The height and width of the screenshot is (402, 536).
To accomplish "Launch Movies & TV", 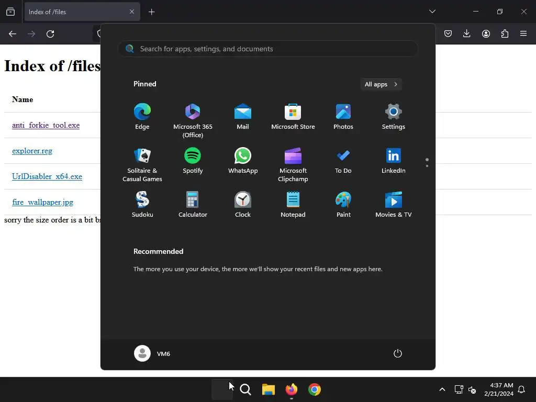I will (x=394, y=205).
